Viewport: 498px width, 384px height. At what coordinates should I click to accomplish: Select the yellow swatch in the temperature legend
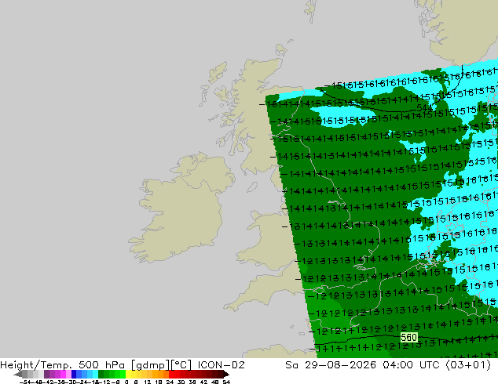click(128, 374)
